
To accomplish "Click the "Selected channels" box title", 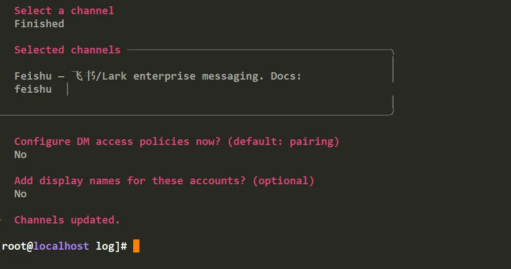I will (x=67, y=50).
